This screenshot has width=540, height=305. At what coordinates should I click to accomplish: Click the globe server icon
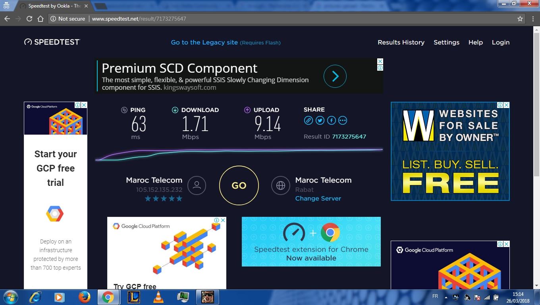[281, 185]
